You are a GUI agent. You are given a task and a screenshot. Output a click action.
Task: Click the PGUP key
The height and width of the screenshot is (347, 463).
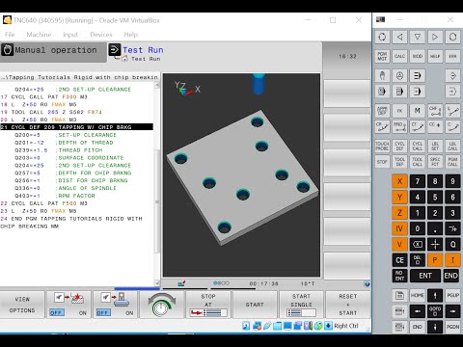point(452,295)
